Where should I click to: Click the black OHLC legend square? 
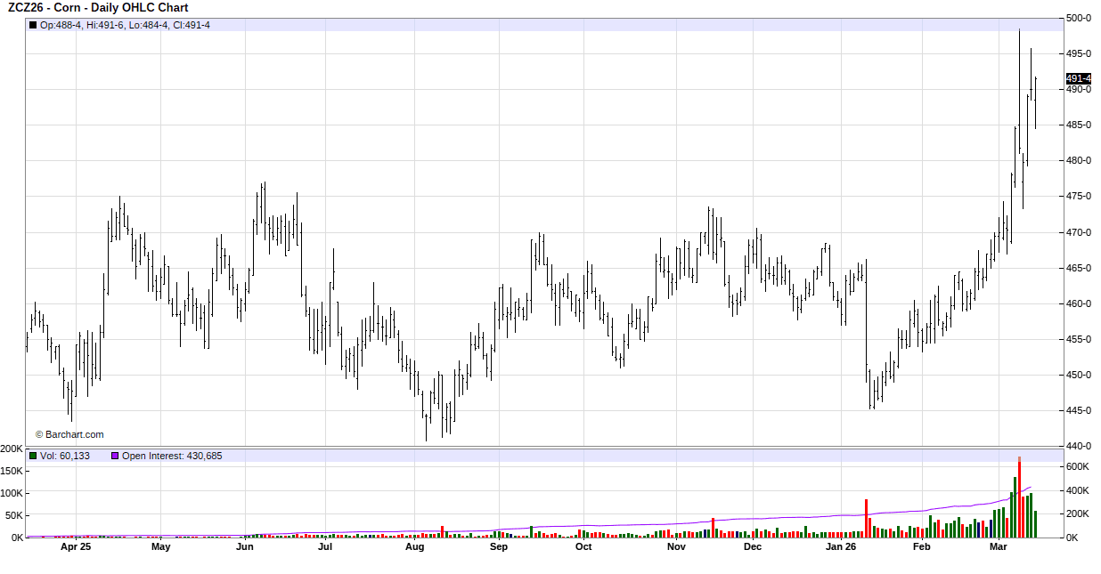(33, 25)
